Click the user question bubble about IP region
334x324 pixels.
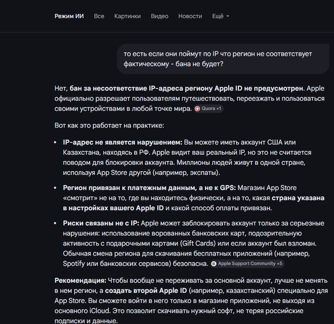click(x=223, y=59)
